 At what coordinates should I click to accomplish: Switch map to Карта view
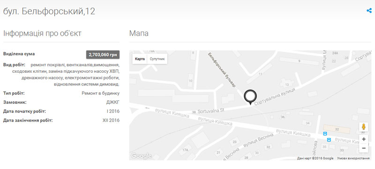[140, 59]
